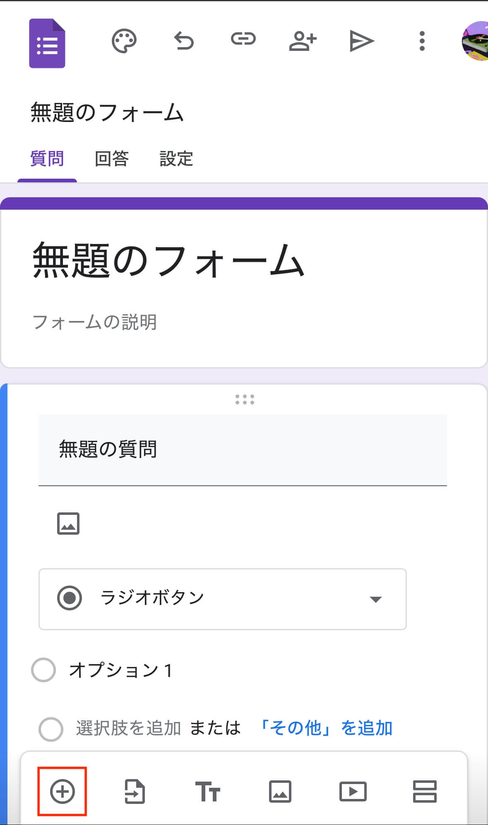Screen dimensions: 488x825
Task: Click the copy link icon
Action: pyautogui.click(x=243, y=39)
